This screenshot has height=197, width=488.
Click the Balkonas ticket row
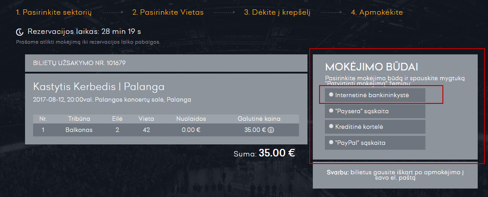click(x=166, y=130)
